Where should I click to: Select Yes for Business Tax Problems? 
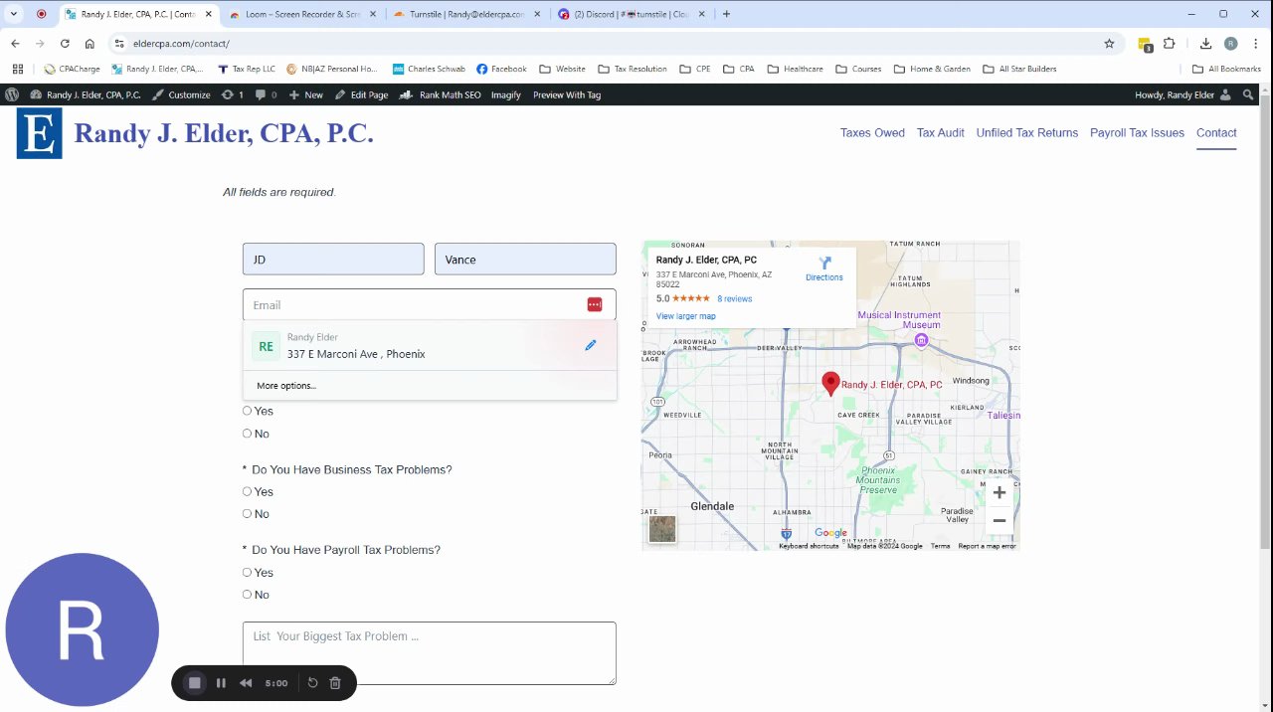tap(248, 491)
